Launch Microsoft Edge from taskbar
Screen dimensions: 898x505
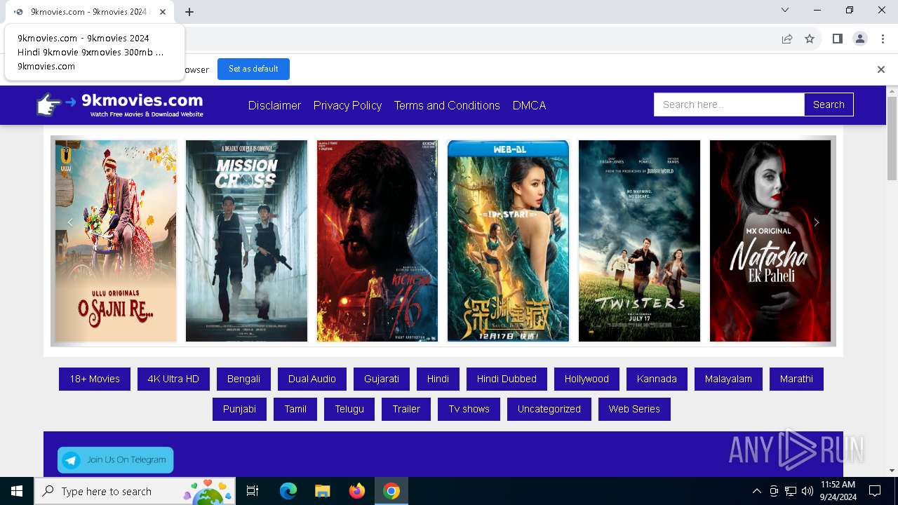[x=288, y=491]
